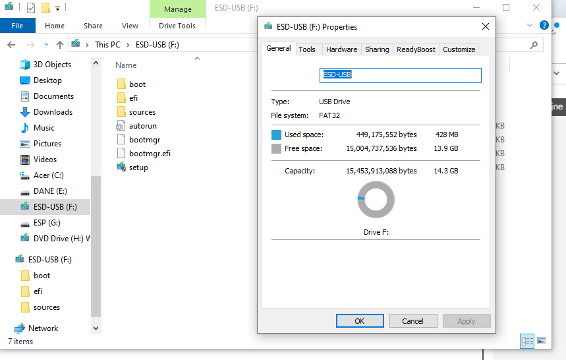Switch to Large icons view layout
This screenshot has width=566, height=360.
point(542,341)
